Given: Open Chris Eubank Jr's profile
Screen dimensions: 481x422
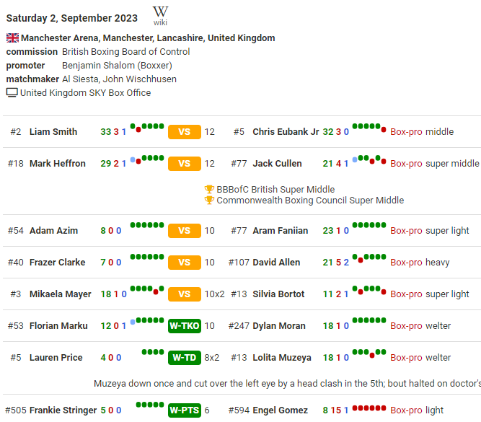Looking at the screenshot, I should (x=286, y=132).
